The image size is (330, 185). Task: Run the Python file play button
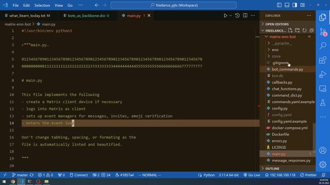click(x=225, y=15)
